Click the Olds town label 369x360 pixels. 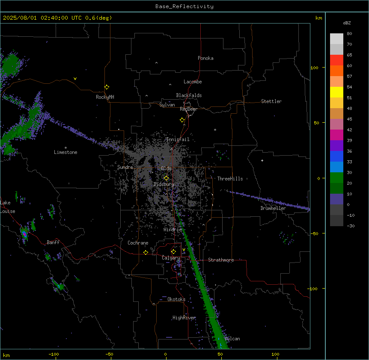(166, 168)
